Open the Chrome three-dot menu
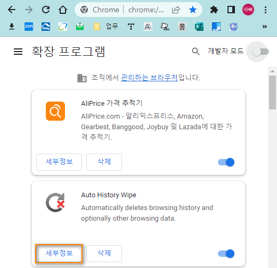The image size is (277, 268). tap(265, 10)
